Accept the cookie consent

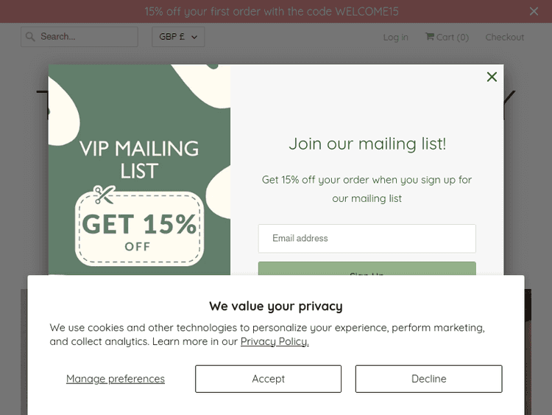pos(268,379)
